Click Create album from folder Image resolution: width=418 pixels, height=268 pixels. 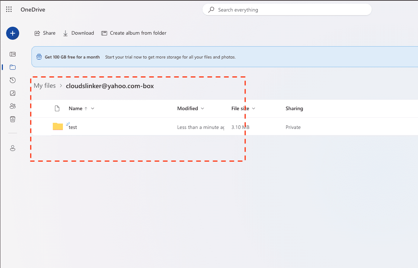pos(134,33)
